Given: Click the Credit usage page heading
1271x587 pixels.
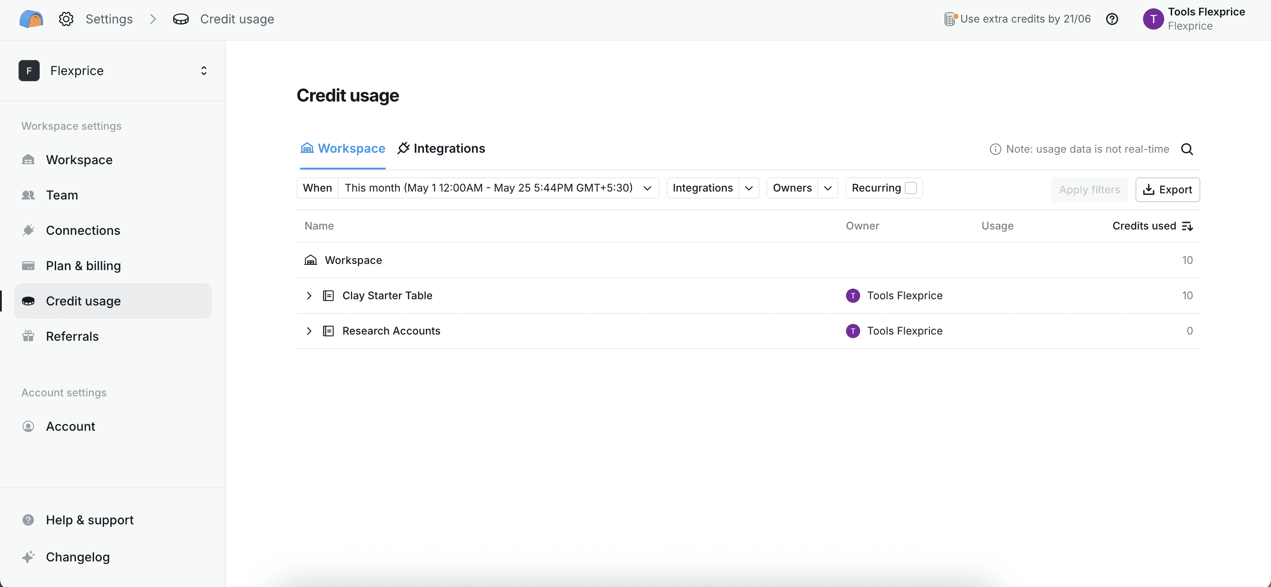Looking at the screenshot, I should click(x=347, y=96).
